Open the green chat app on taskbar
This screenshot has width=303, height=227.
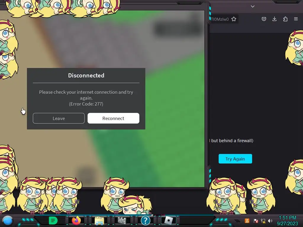tap(53, 220)
